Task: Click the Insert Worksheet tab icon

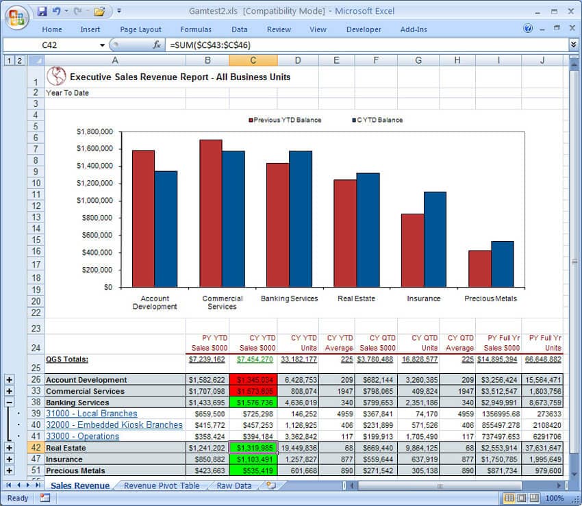Action: (272, 485)
